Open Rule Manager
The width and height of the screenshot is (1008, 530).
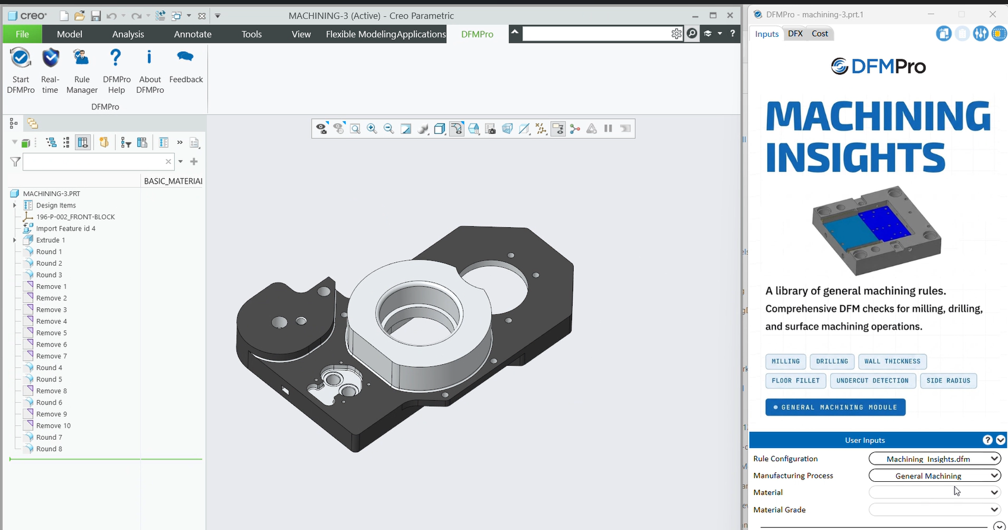(82, 71)
